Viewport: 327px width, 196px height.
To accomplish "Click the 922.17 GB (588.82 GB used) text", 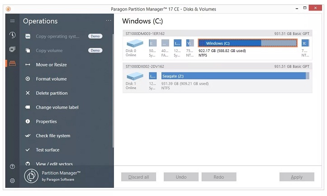I will point(222,51).
